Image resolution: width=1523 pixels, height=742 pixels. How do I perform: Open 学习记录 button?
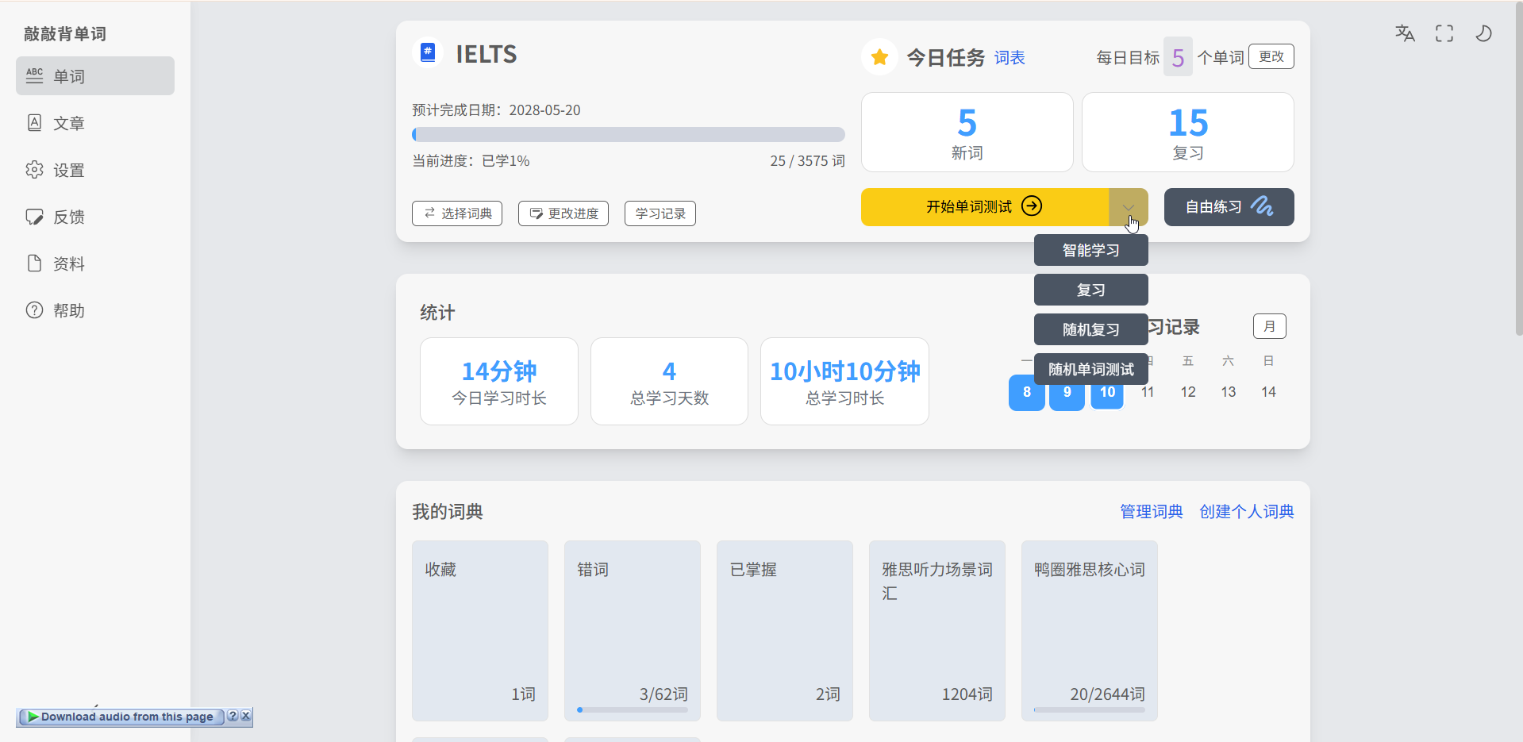point(660,213)
